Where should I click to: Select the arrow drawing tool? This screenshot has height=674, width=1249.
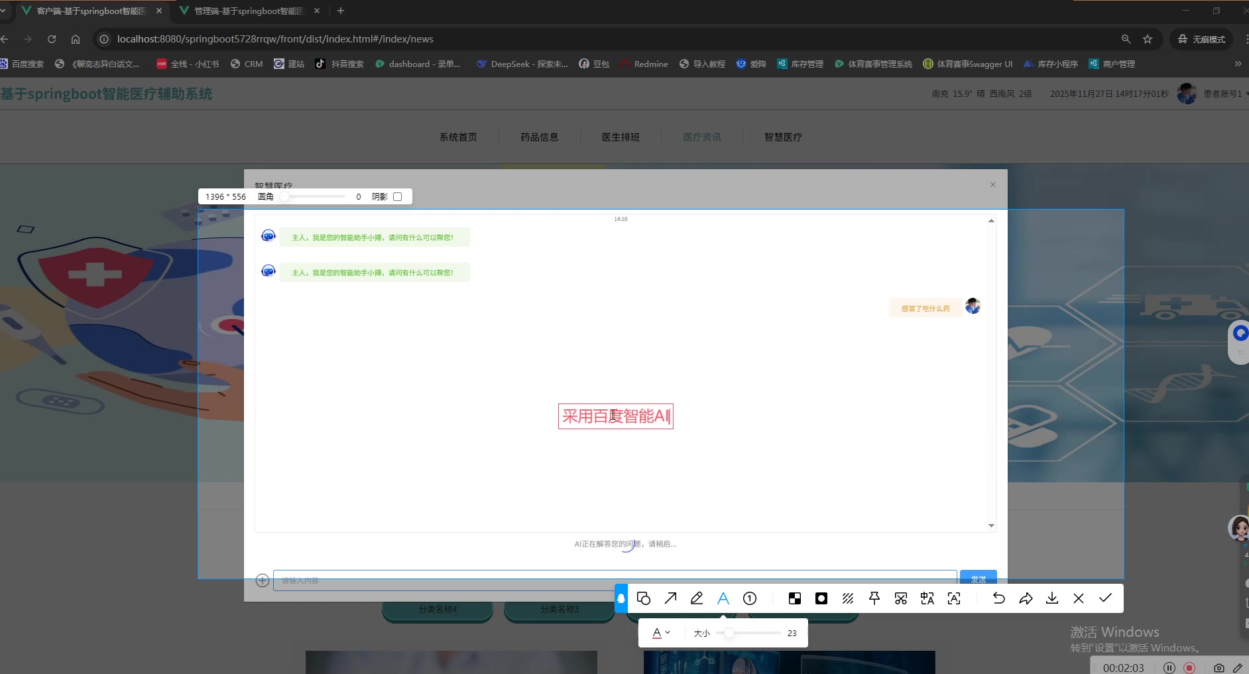tap(670, 598)
